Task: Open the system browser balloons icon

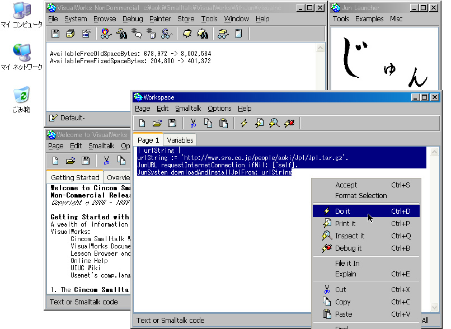Action: point(106,34)
